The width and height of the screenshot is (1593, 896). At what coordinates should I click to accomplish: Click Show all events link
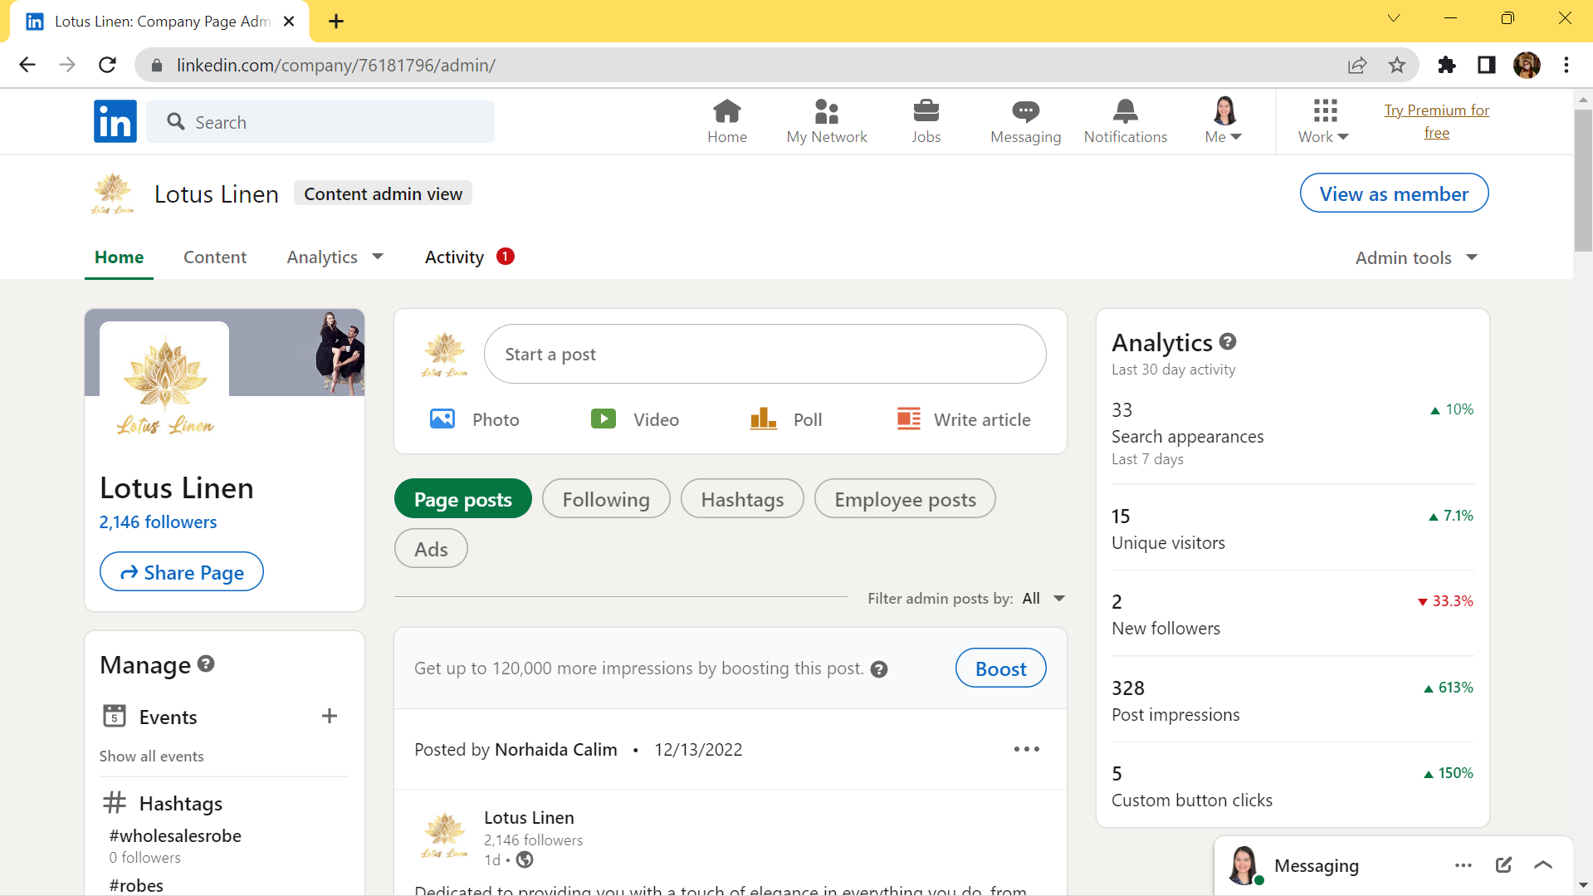151,756
